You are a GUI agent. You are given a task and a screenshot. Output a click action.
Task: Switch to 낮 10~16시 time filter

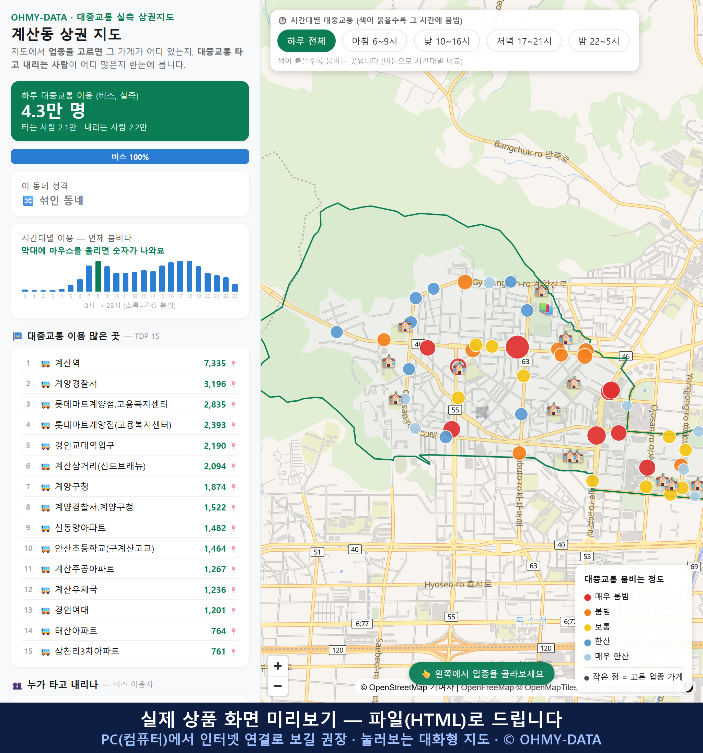pyautogui.click(x=447, y=41)
